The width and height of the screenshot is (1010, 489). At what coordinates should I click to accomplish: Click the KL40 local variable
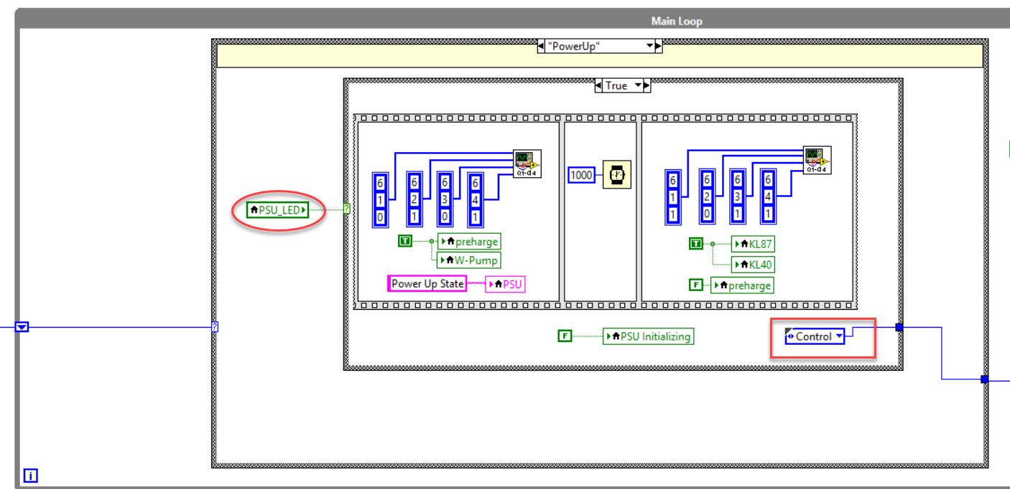(x=754, y=265)
